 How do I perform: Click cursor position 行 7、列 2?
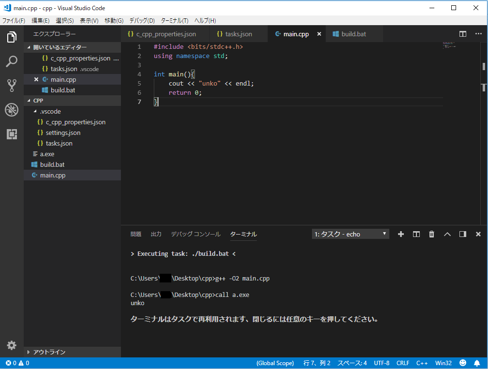(317, 363)
